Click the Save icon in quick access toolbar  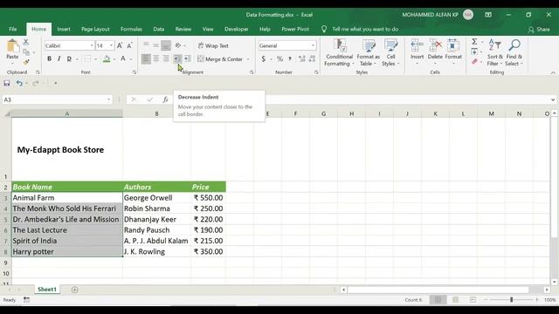(7, 83)
